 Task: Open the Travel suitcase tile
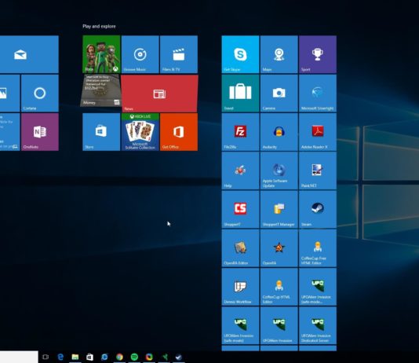[x=240, y=93]
